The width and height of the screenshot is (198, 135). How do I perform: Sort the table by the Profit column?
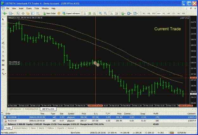point(156,114)
